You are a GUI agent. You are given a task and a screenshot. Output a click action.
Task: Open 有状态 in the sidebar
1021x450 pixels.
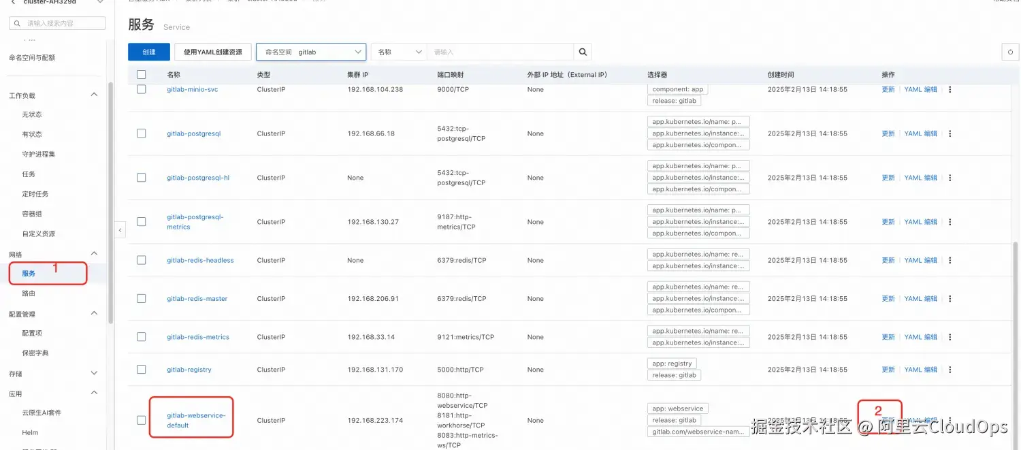(32, 134)
